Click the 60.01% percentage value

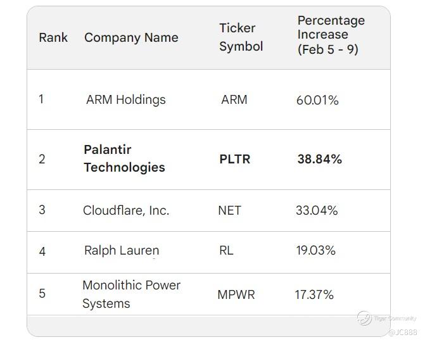317,100
